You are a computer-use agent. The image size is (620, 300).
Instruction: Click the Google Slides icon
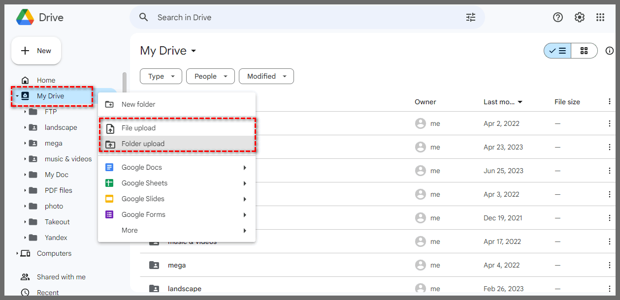click(109, 198)
